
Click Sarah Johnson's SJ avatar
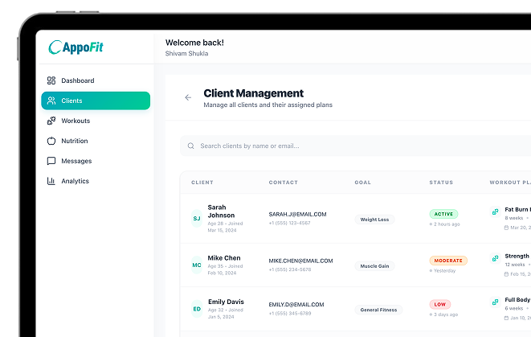point(197,218)
